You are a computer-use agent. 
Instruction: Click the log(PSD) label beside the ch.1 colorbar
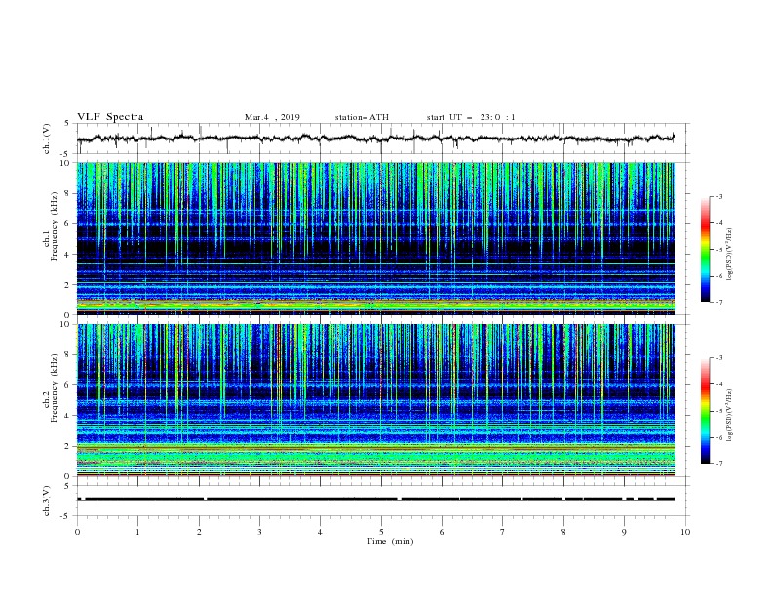pyautogui.click(x=730, y=255)
